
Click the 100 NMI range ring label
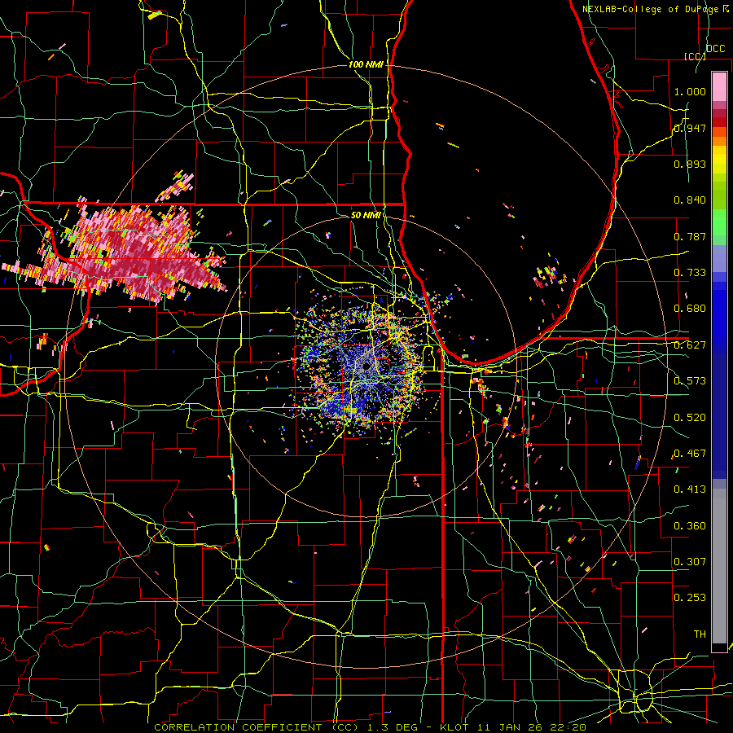click(366, 64)
